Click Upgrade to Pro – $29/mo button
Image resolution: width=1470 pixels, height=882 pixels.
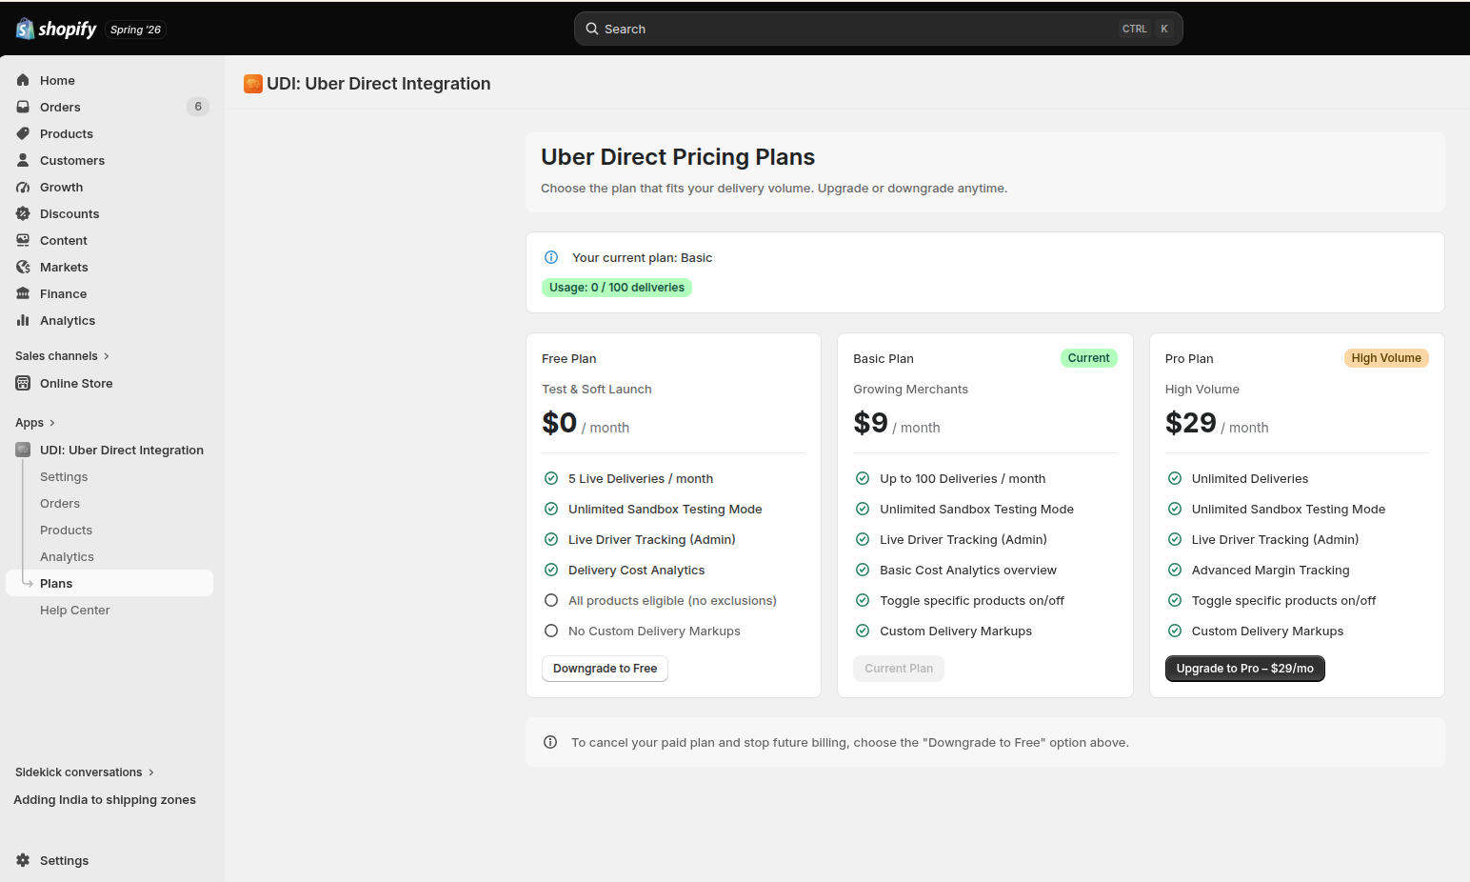point(1244,669)
